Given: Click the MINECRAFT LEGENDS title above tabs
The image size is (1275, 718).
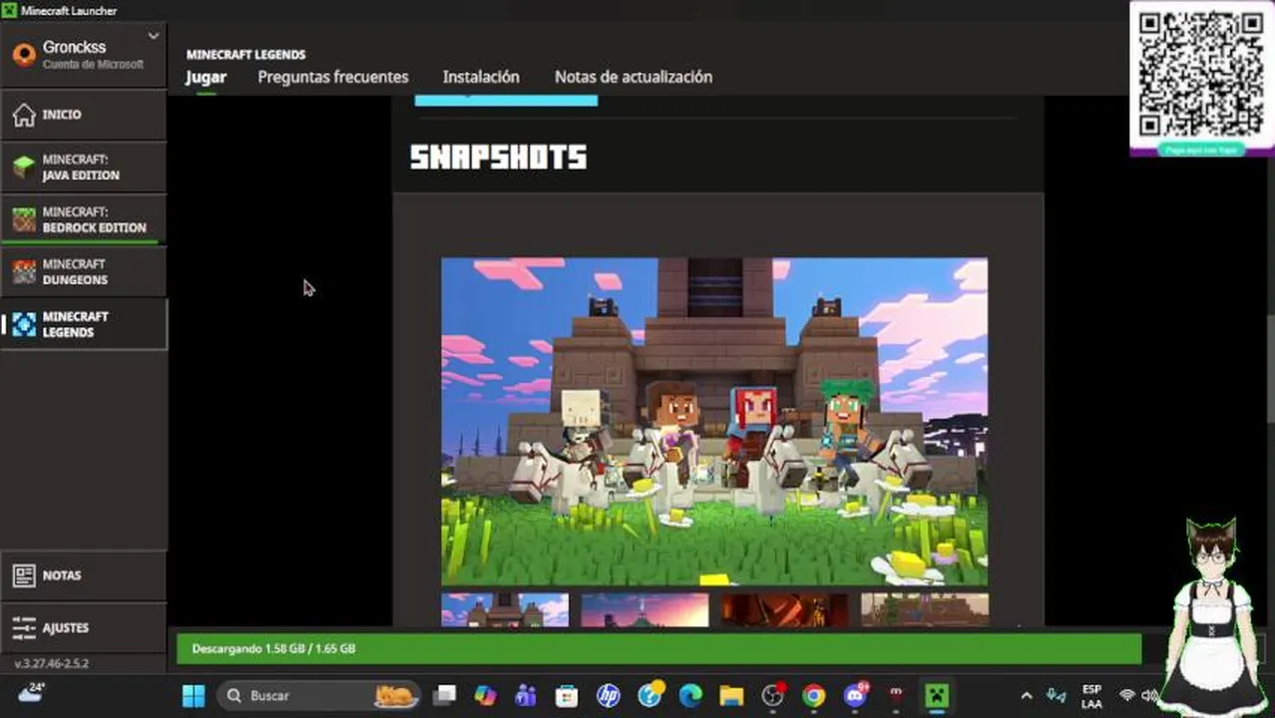Looking at the screenshot, I should tap(245, 55).
